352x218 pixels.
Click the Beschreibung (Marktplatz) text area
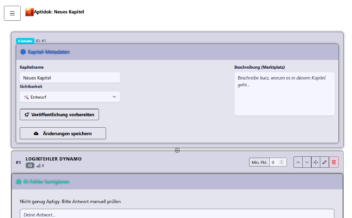tap(284, 94)
